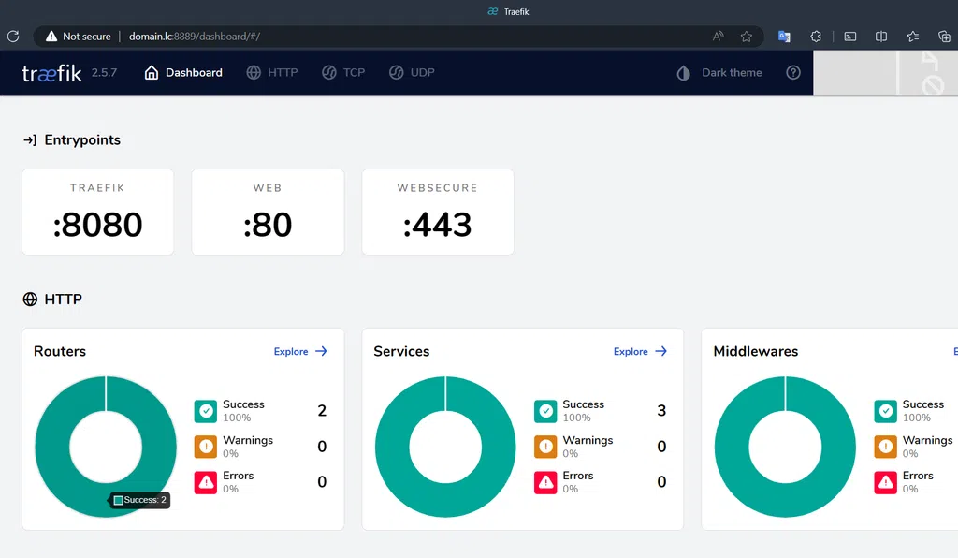Toggle the Dark theme option
The image size is (958, 558).
[x=719, y=73]
